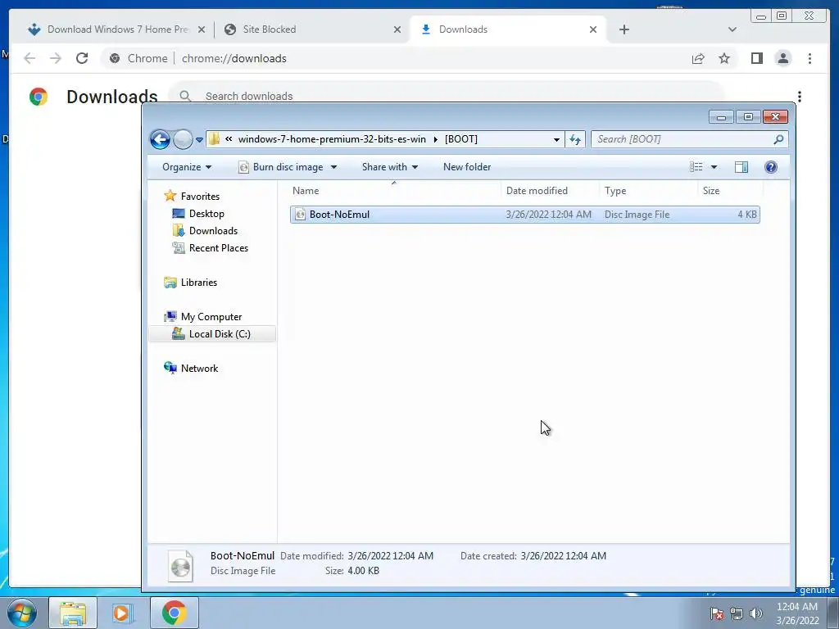Viewport: 839px width, 629px height.
Task: Open Explorer Help icon
Action: [770, 167]
